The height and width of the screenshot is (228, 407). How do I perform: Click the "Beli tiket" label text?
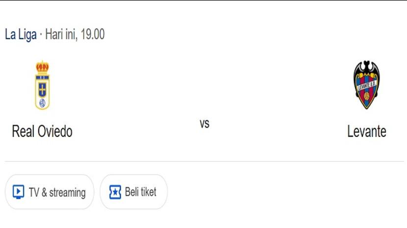pos(141,192)
